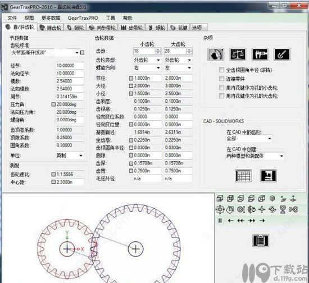Click the concentric circles with vertical arrow zoom icon
Viewport: 309px width, 283px height.
pos(241,209)
